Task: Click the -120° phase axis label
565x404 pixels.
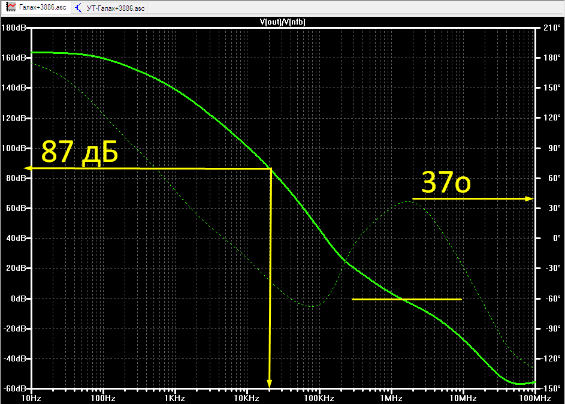Action: coord(550,358)
